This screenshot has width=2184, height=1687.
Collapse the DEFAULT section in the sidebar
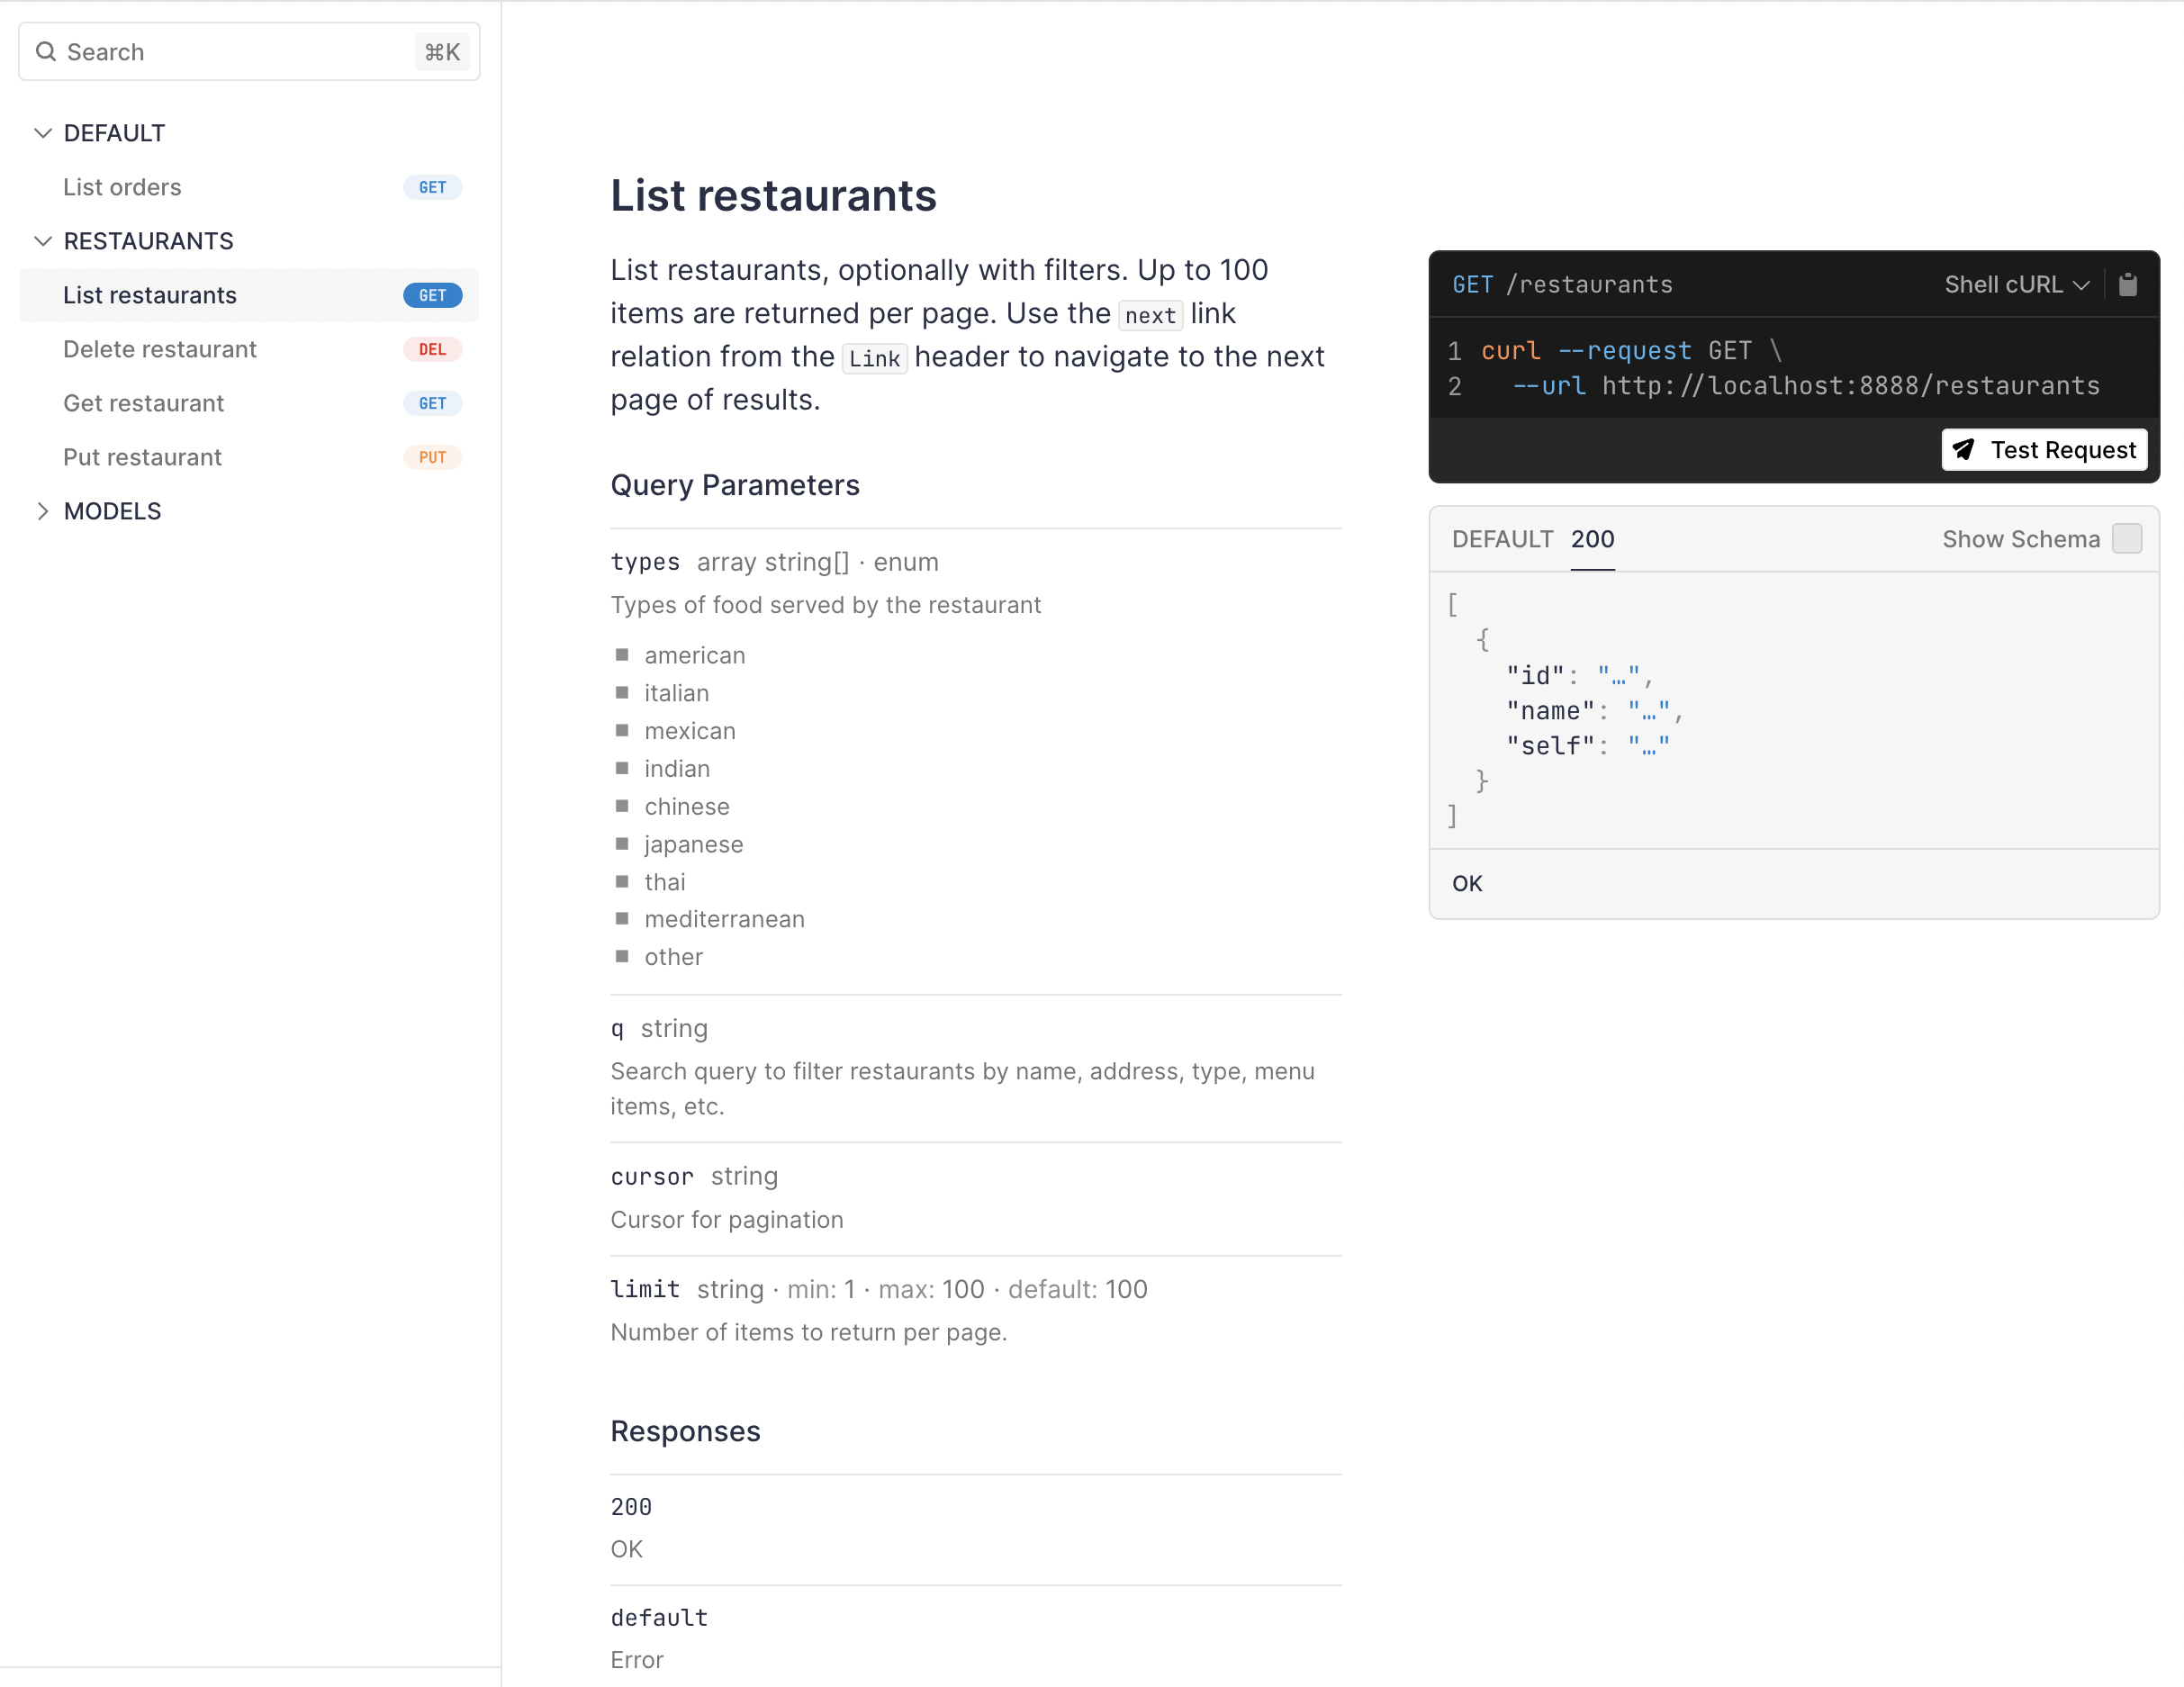pyautogui.click(x=43, y=132)
